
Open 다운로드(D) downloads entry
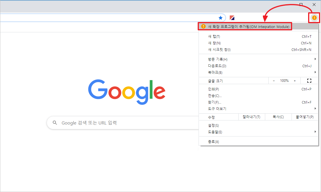(x=259, y=66)
